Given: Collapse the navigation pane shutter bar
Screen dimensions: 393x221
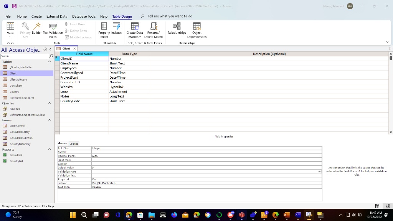Looking at the screenshot, I should point(50,49).
